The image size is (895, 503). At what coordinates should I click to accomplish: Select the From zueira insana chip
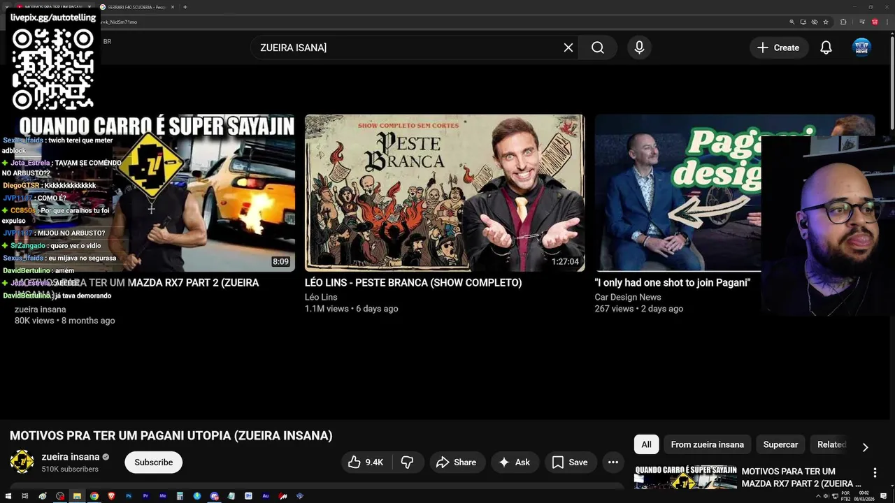coord(707,444)
